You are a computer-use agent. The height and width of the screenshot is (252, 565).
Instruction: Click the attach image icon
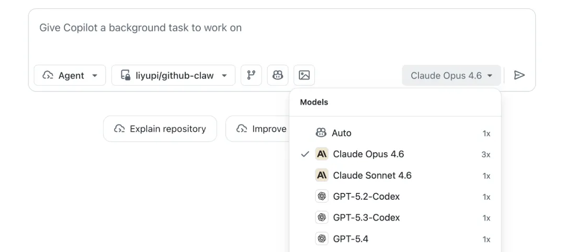tap(304, 75)
